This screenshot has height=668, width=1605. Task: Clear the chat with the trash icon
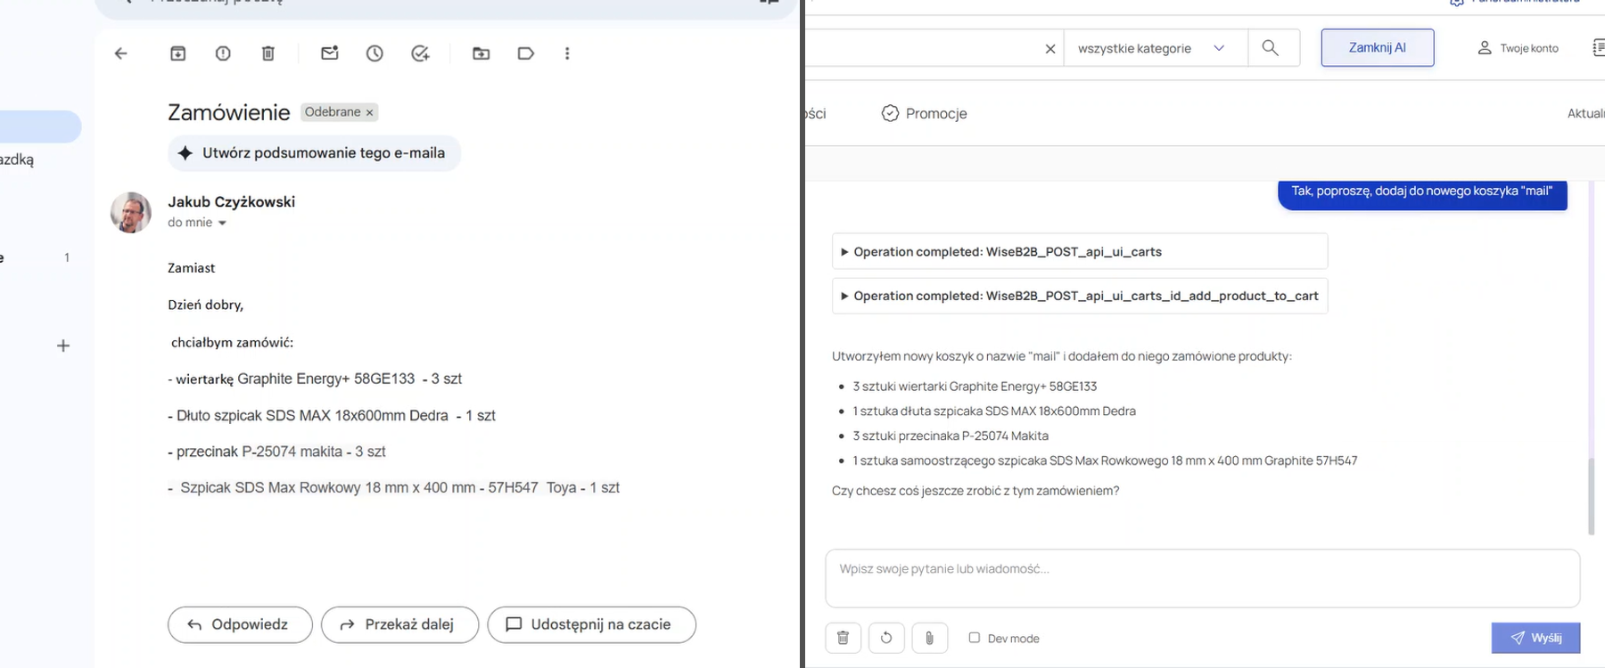click(843, 638)
